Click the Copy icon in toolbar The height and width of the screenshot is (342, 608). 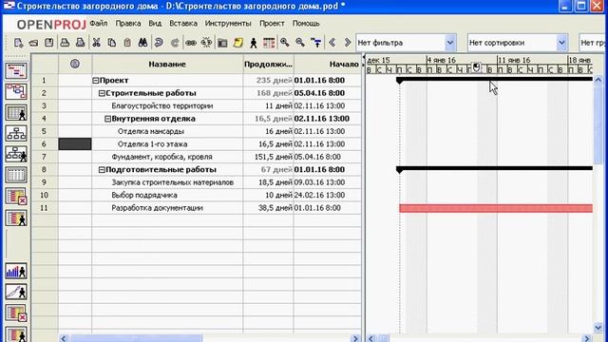coord(112,43)
